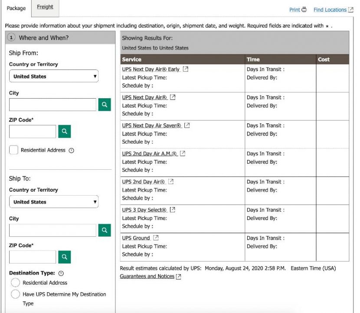This screenshot has width=360, height=313.
Task: Select Have UPS Determine My Destination Type
Action: tap(16, 294)
